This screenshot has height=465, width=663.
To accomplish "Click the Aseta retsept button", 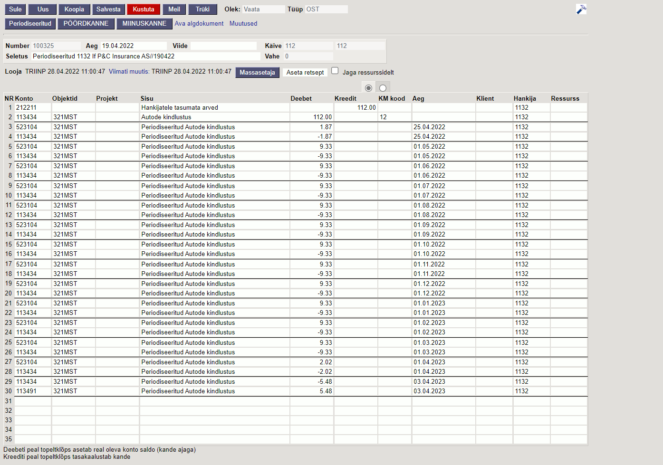I will (305, 72).
